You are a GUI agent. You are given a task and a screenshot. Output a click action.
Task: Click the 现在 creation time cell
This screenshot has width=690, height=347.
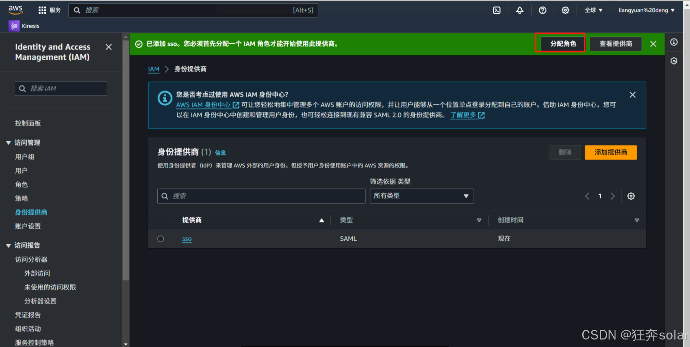(x=504, y=239)
